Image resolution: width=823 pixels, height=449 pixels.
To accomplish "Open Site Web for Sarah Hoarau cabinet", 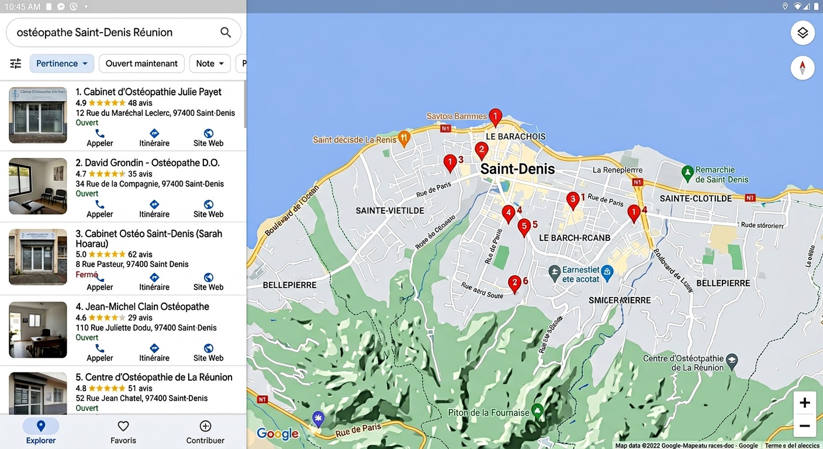I will [209, 282].
